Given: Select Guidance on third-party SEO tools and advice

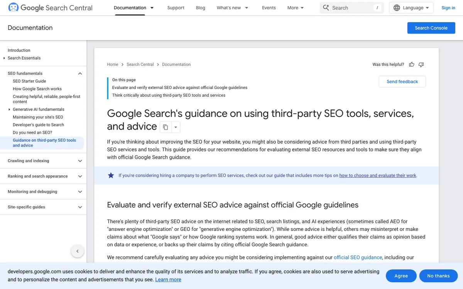Looking at the screenshot, I should click(44, 143).
